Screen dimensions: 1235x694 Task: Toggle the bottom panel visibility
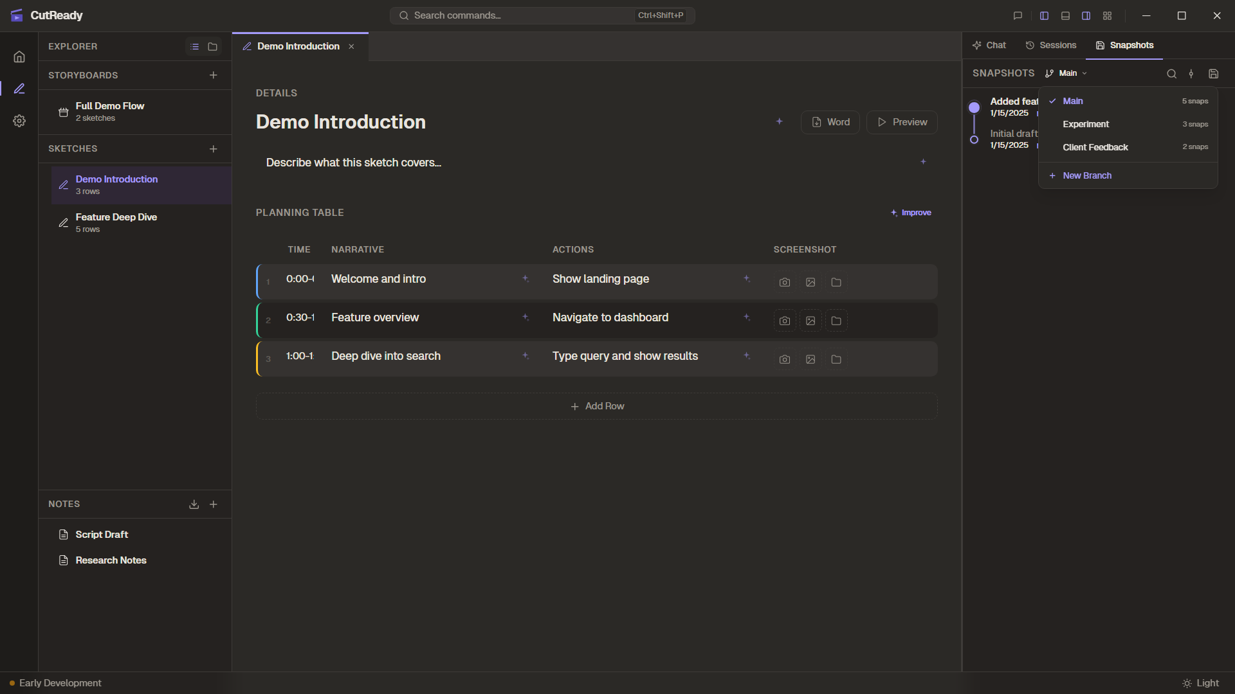click(1065, 15)
